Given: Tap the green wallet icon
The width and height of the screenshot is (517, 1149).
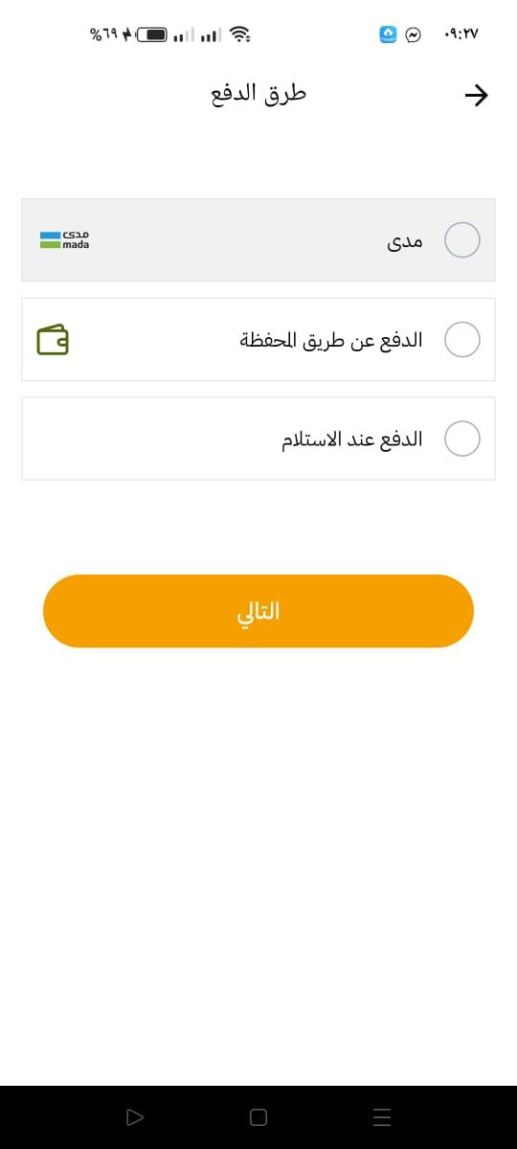Looking at the screenshot, I should [53, 339].
